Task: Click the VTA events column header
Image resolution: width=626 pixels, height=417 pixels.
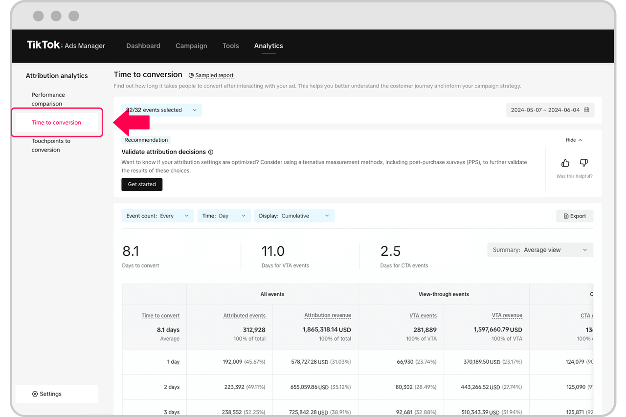Action: point(423,316)
